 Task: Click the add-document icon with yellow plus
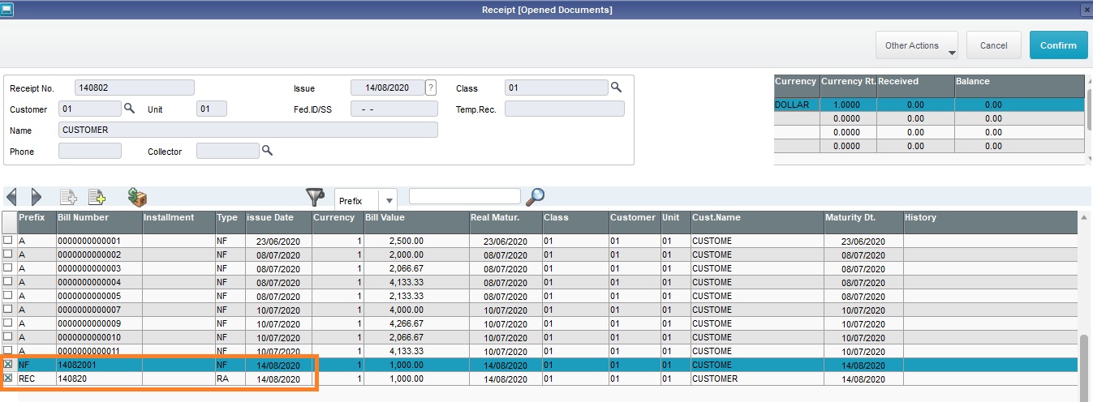point(97,197)
